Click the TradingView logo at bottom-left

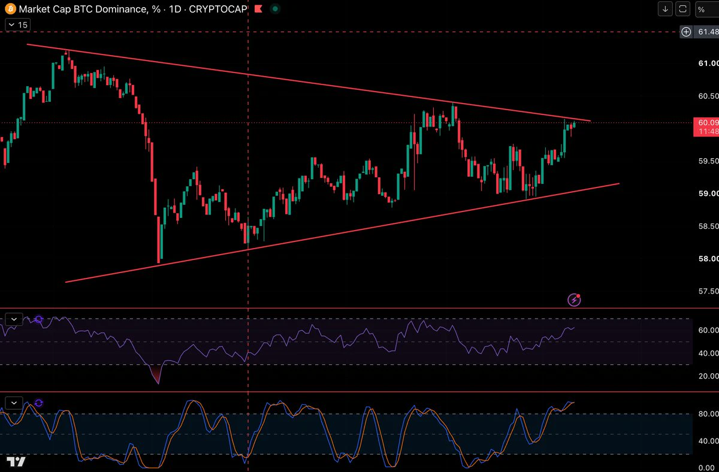pyautogui.click(x=16, y=461)
